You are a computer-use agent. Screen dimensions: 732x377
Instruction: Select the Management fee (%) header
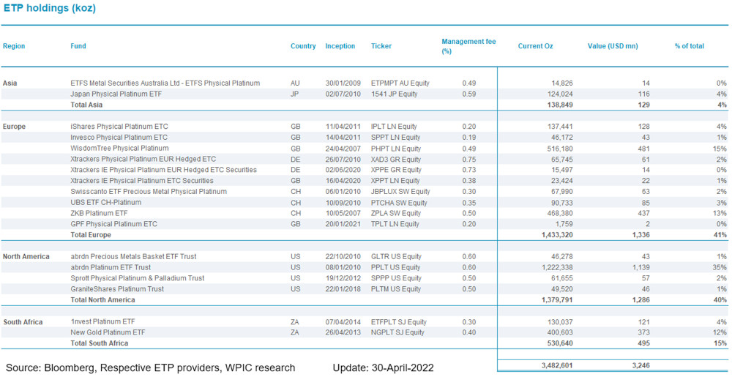tap(468, 46)
